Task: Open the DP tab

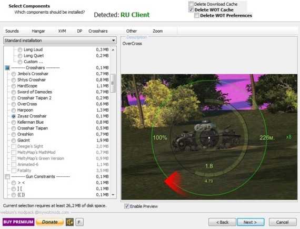Action: [x=79, y=31]
